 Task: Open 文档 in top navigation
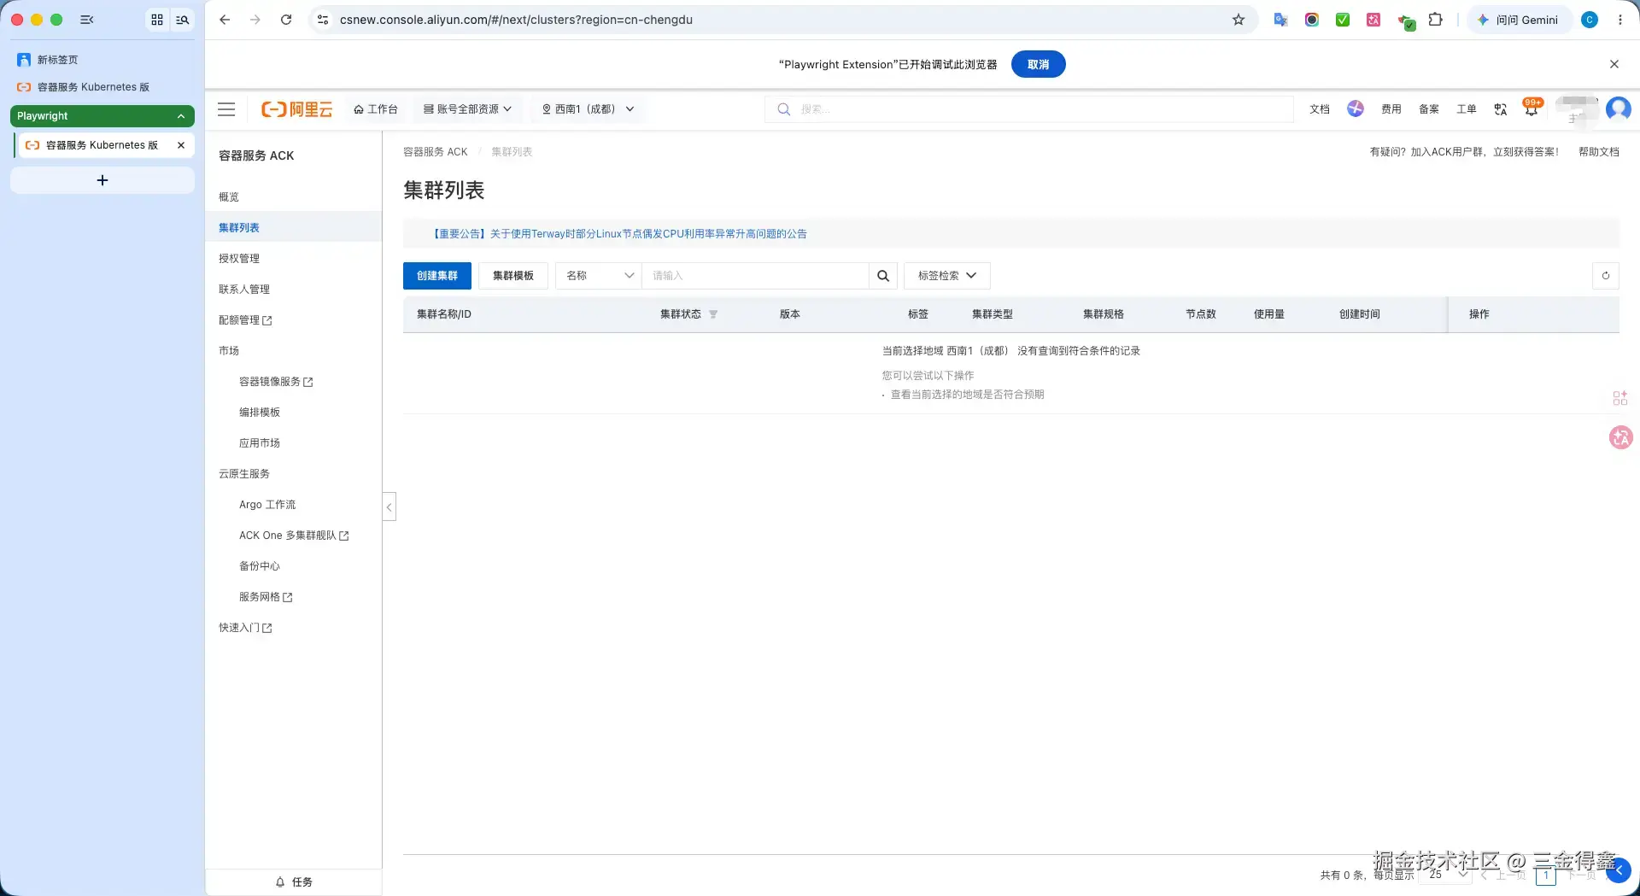pyautogui.click(x=1320, y=109)
